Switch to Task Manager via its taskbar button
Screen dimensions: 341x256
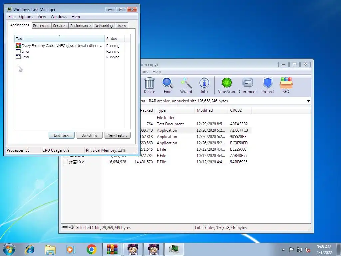point(174,249)
